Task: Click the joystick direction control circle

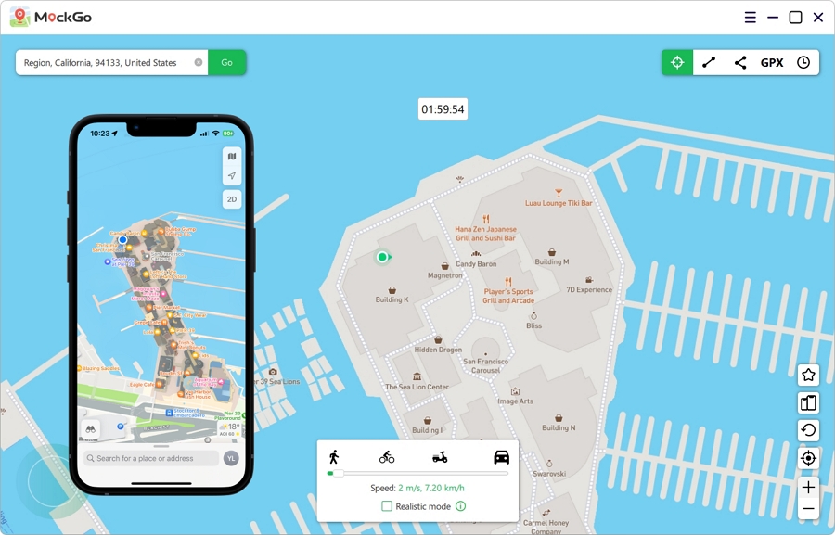Action: (51, 482)
